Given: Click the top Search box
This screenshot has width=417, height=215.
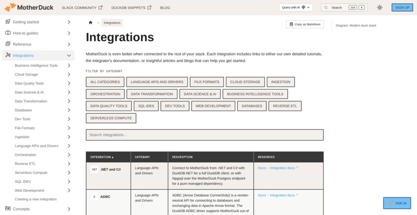Looking at the screenshot, I should coord(345,7).
